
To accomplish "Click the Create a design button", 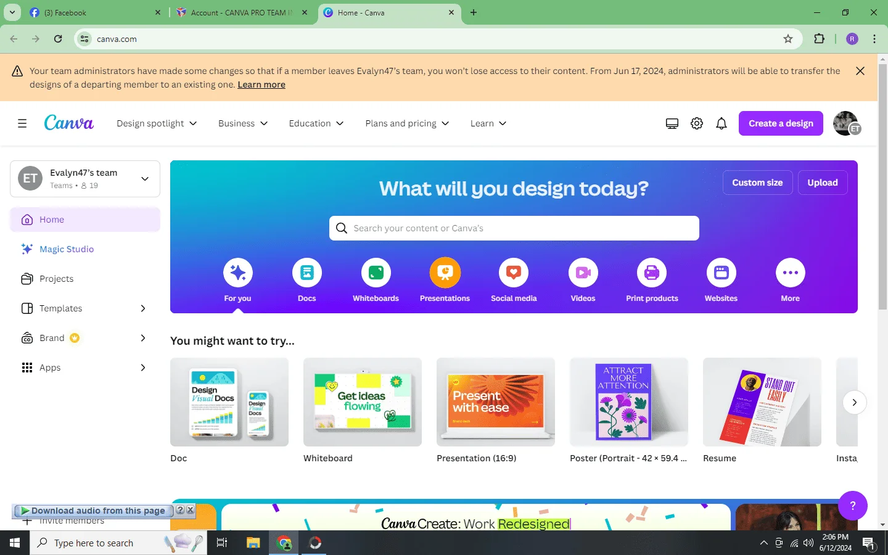I will (781, 123).
